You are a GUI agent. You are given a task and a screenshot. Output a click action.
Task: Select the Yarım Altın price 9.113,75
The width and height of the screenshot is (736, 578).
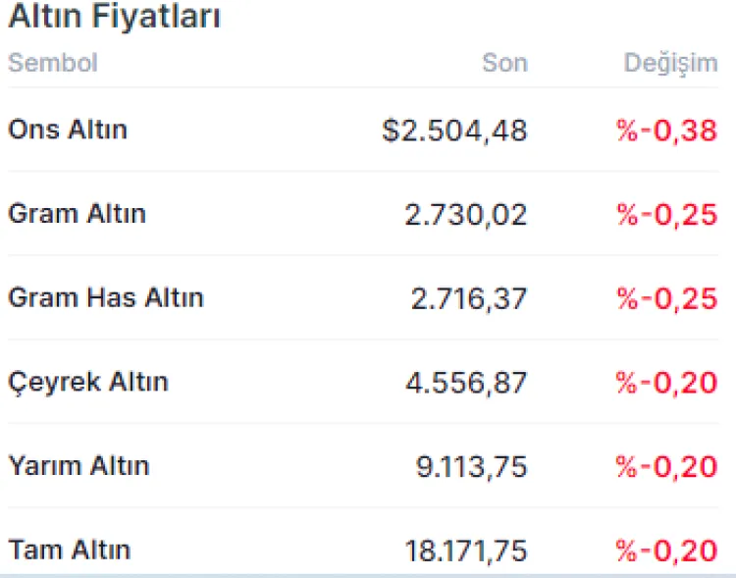(x=472, y=466)
